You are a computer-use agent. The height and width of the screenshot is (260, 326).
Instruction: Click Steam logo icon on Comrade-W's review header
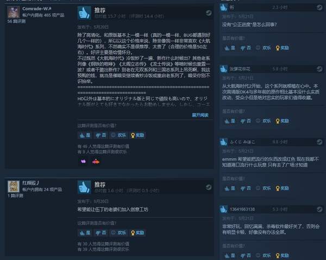coord(209,13)
